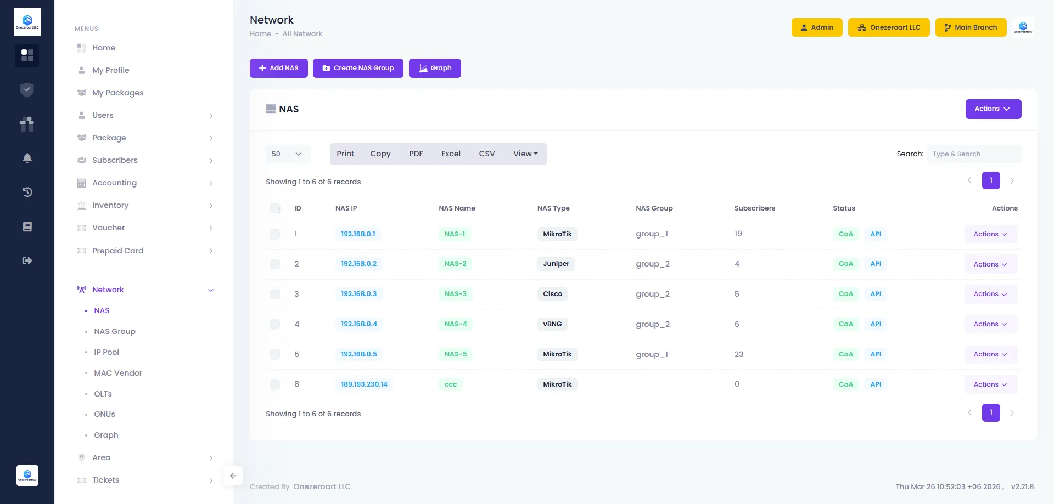
Task: Toggle the select-all checkbox in table header
Action: tap(275, 208)
